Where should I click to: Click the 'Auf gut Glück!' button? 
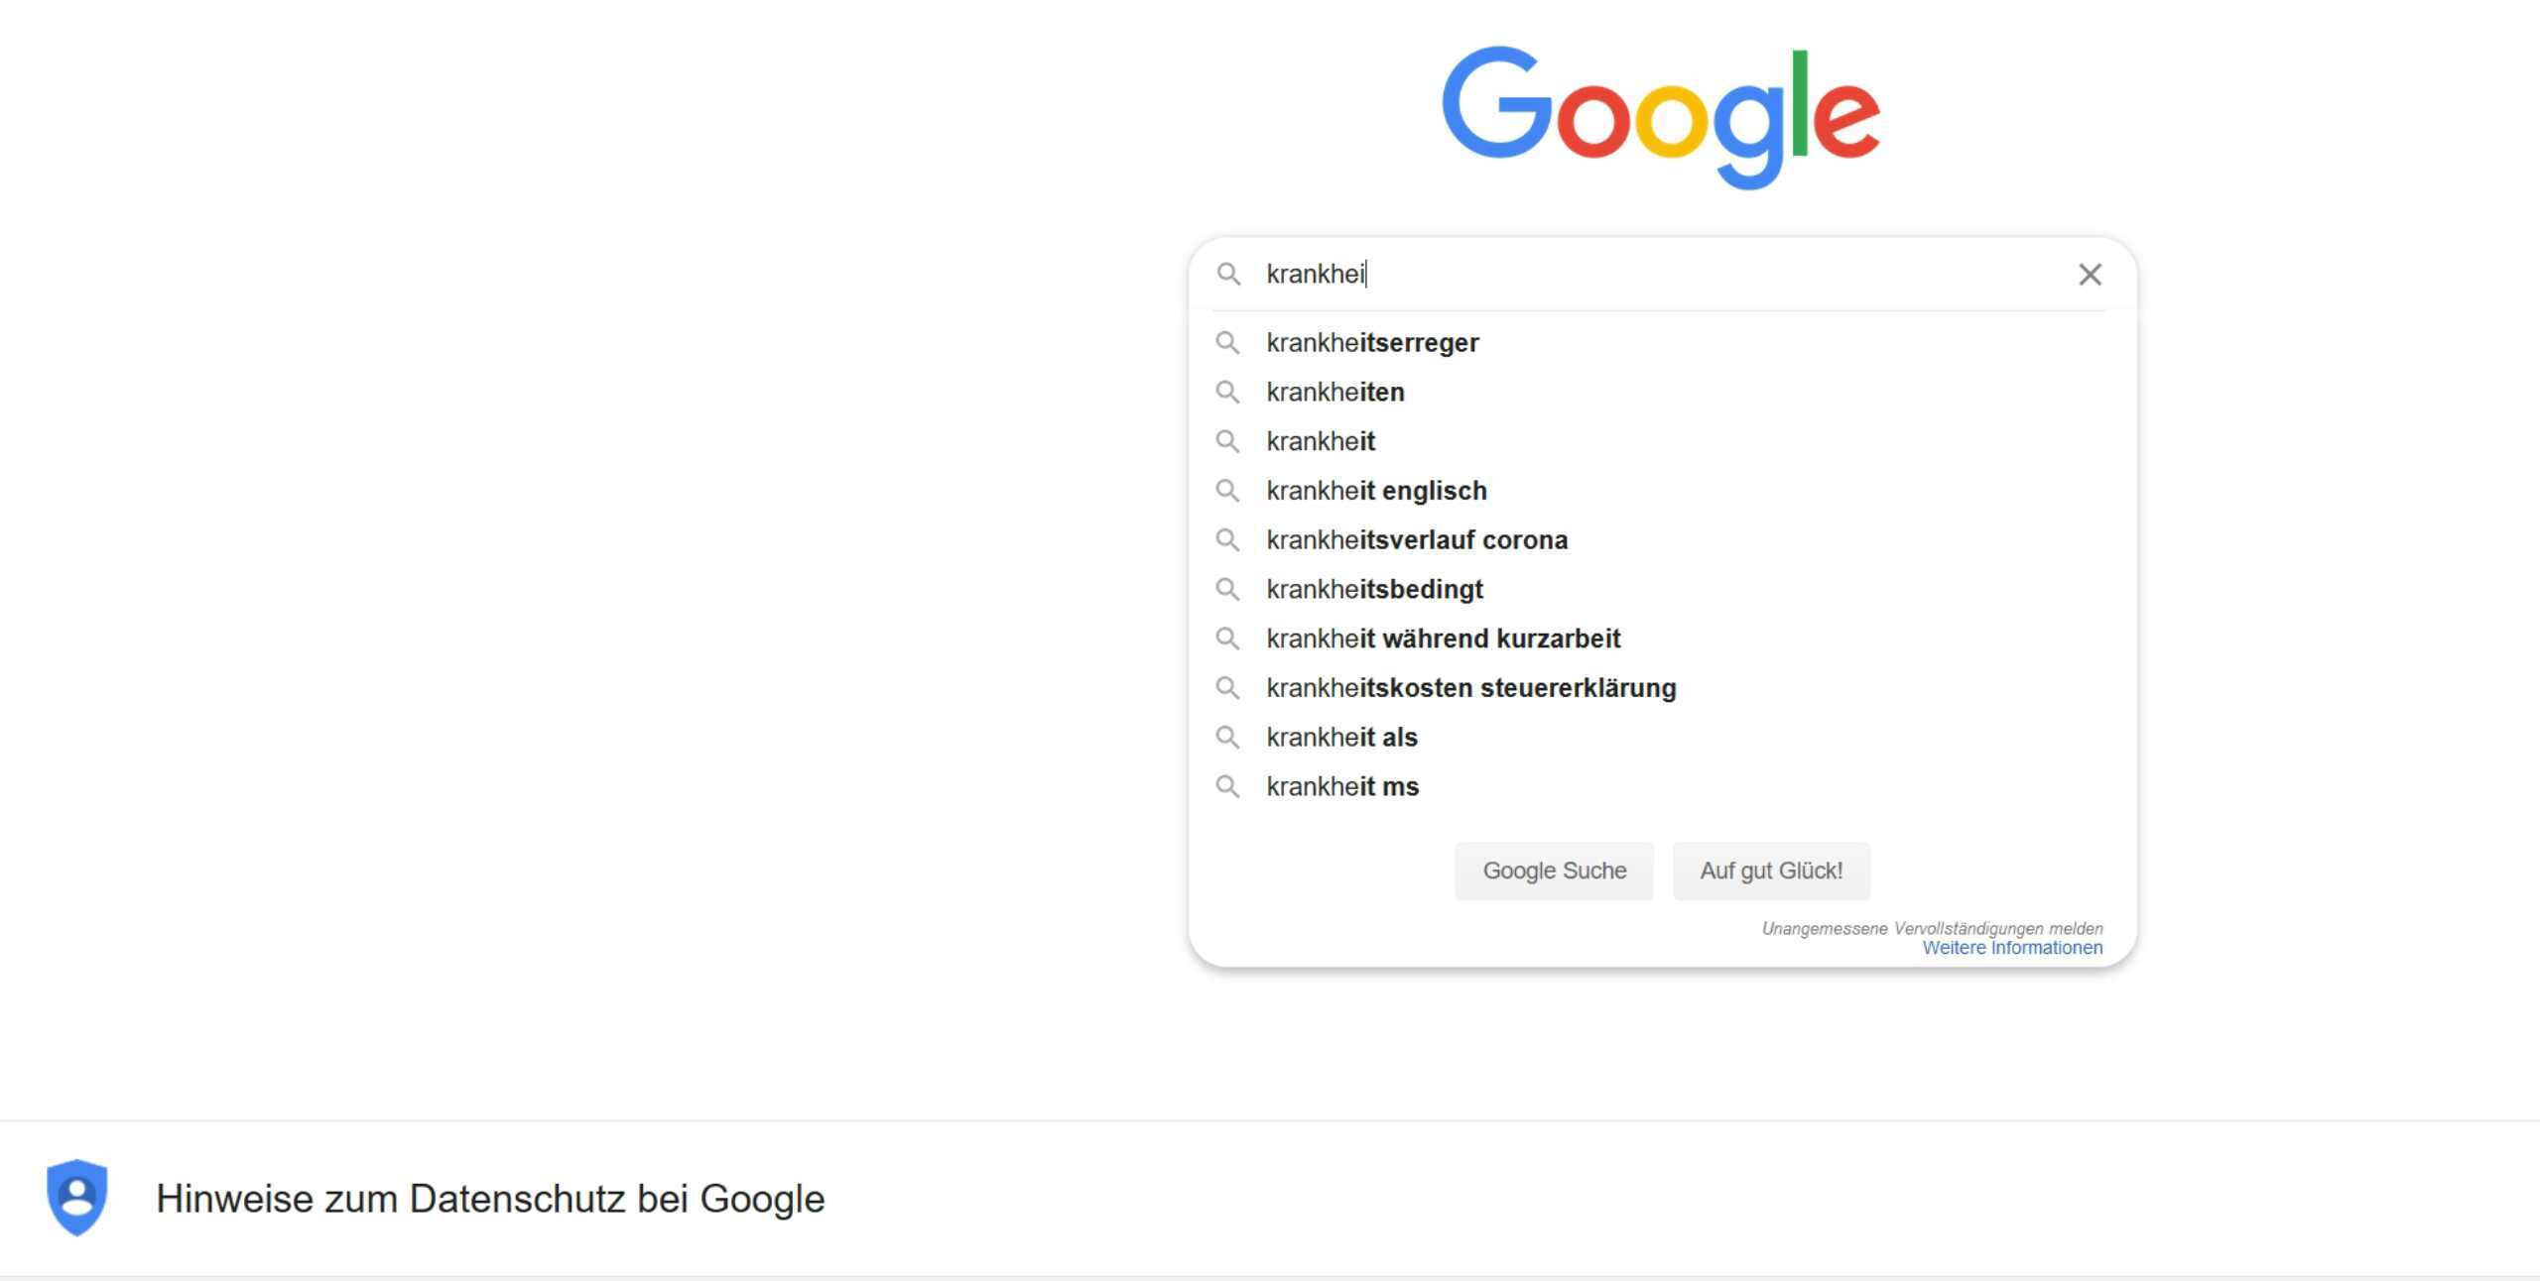click(x=1771, y=871)
